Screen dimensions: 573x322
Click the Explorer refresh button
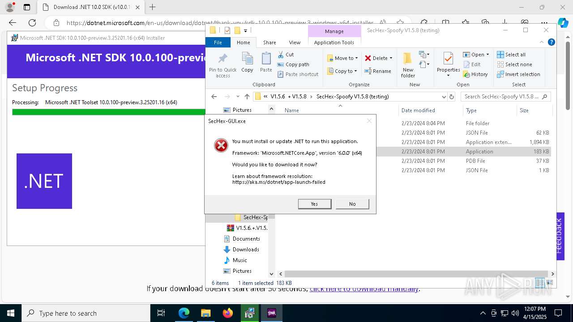click(x=452, y=97)
